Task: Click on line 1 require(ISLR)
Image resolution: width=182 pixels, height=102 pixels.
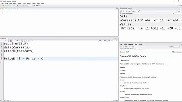Action: click(16, 44)
